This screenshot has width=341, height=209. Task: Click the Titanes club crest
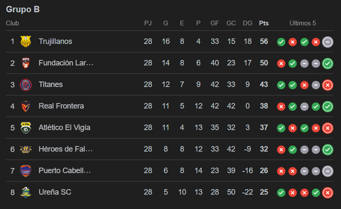[26, 84]
